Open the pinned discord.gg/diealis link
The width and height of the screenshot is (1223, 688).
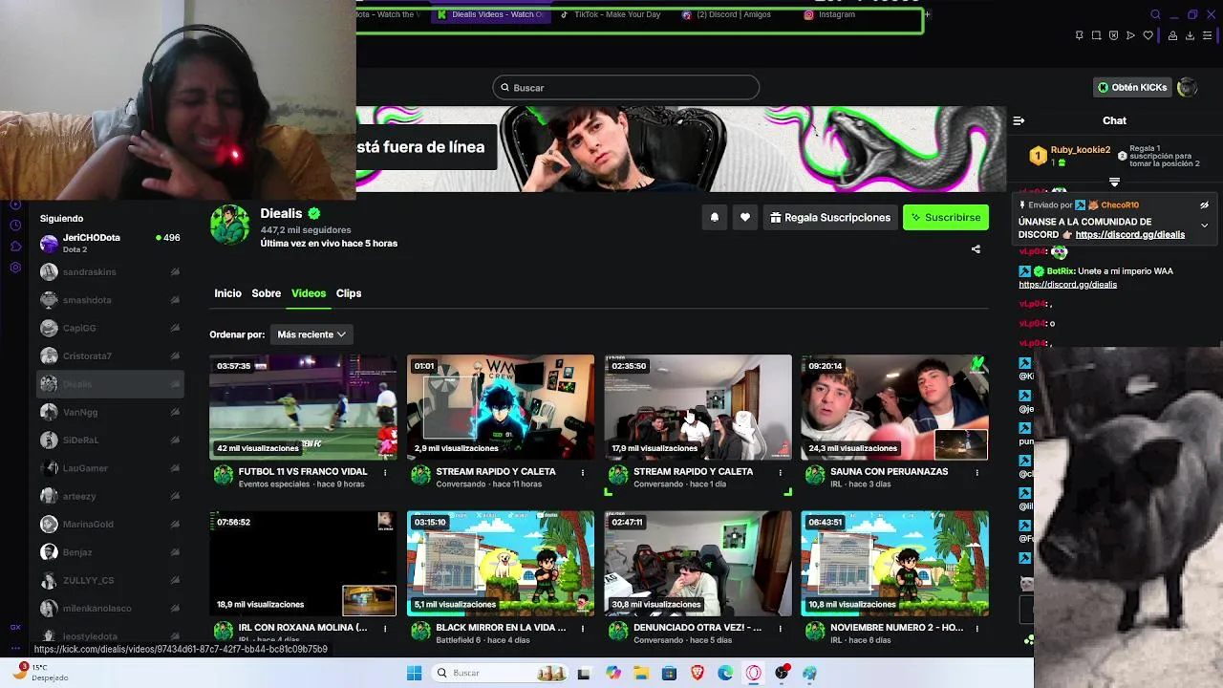(1129, 235)
